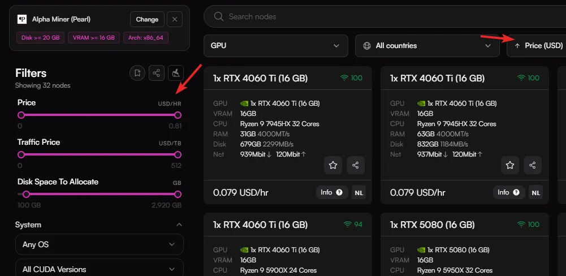Click the Traffic Price minimum handle

point(21,154)
